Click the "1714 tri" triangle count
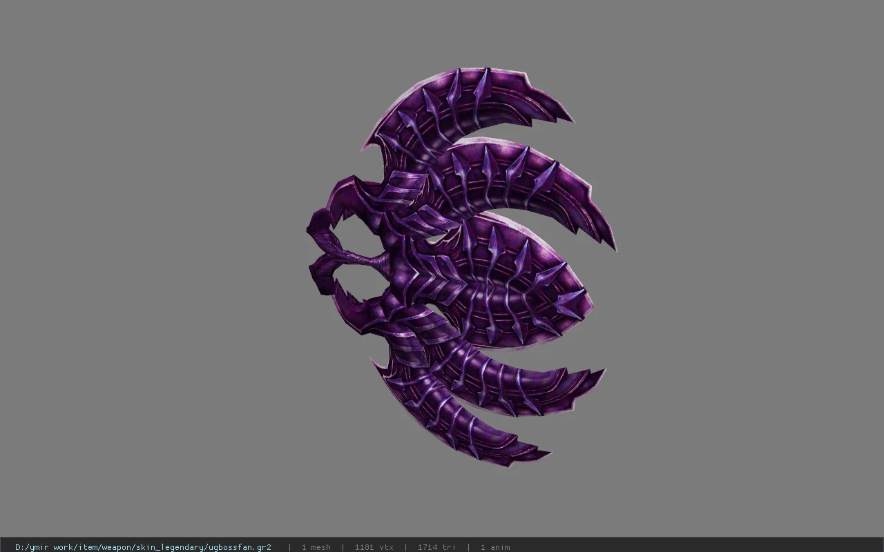This screenshot has height=552, width=884. tap(436, 547)
